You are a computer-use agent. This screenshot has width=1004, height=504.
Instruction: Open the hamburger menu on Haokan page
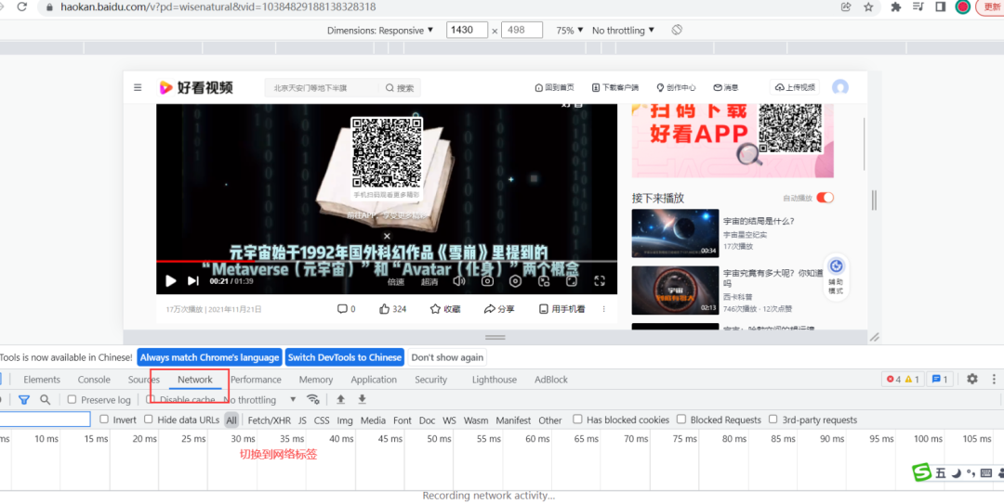click(x=138, y=87)
